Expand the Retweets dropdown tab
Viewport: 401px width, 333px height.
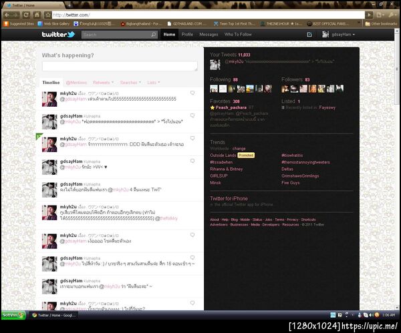tap(104, 83)
